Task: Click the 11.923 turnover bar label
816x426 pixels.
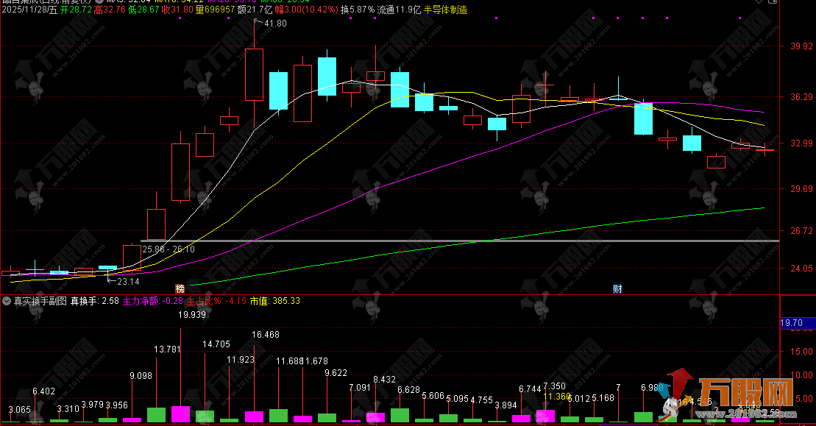Action: (x=241, y=360)
